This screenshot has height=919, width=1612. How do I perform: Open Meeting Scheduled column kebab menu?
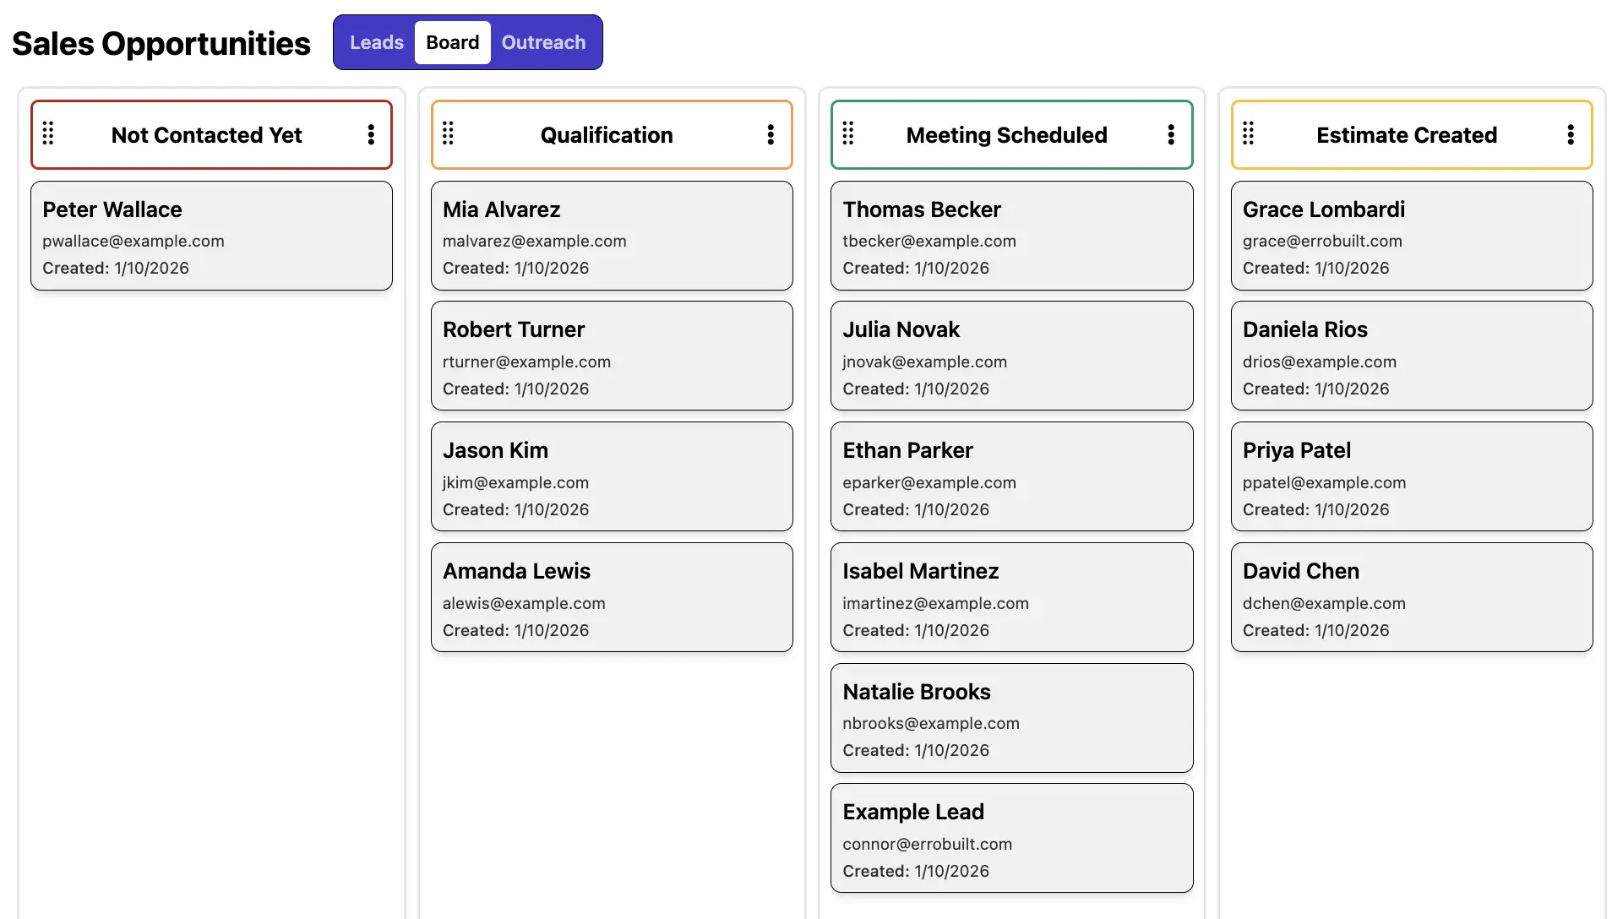click(1171, 134)
